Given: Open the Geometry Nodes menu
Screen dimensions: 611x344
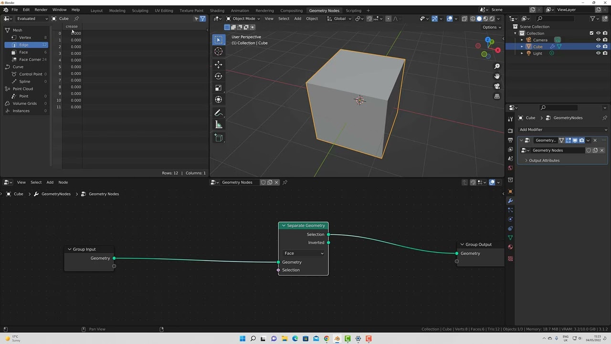Looking at the screenshot, I should coord(324,10).
